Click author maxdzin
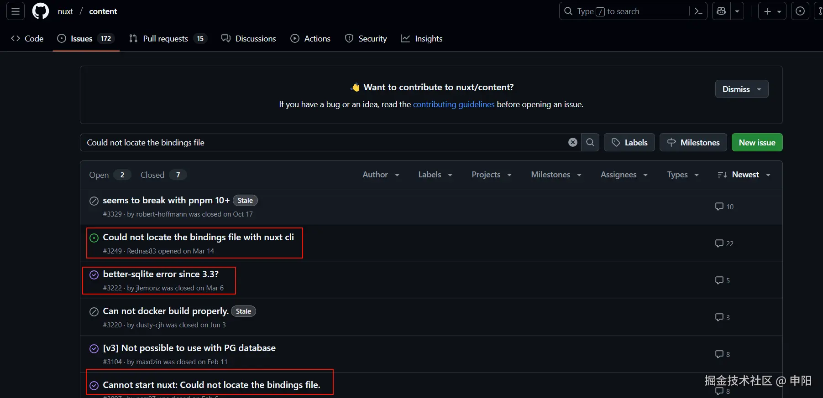The height and width of the screenshot is (398, 823). coord(149,362)
